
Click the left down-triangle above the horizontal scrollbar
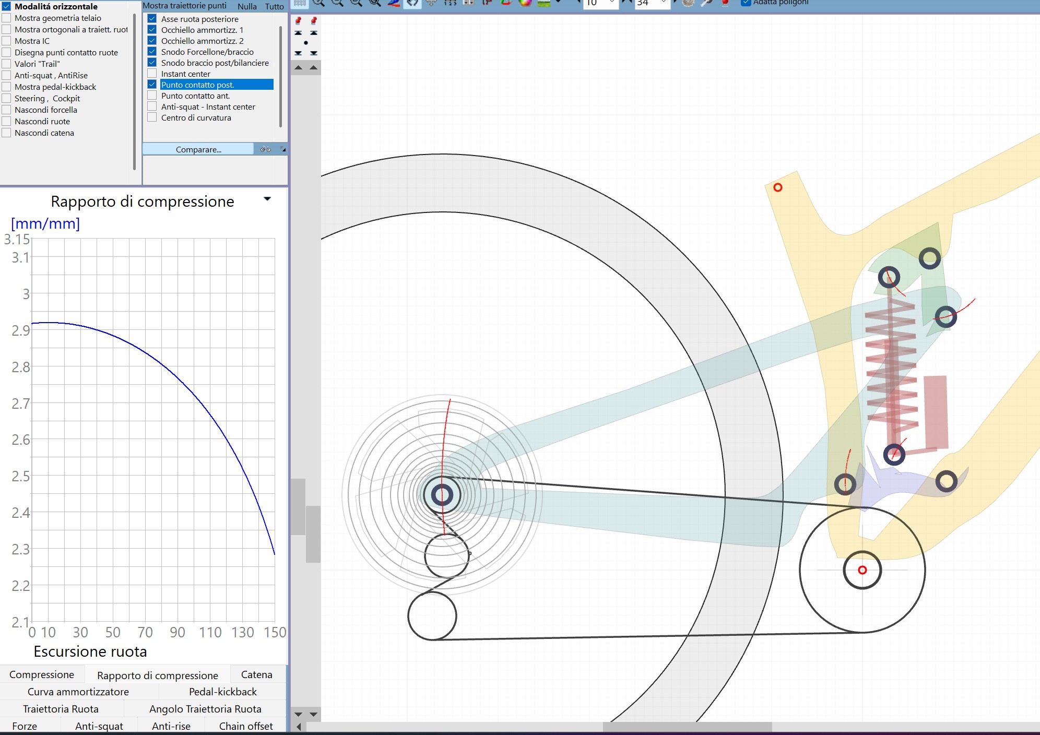(x=298, y=714)
